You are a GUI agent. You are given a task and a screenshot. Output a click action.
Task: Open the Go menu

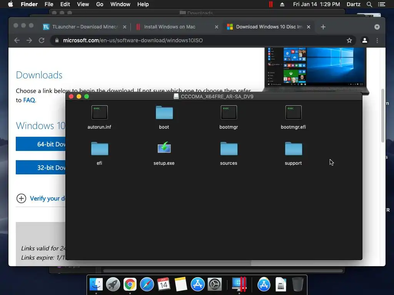100,4
